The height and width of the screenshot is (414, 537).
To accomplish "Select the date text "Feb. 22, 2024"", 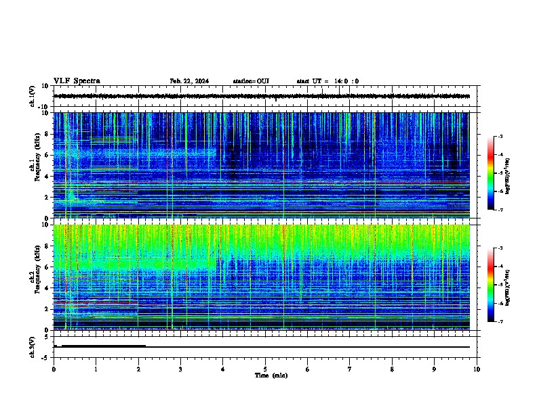I will 189,81.
